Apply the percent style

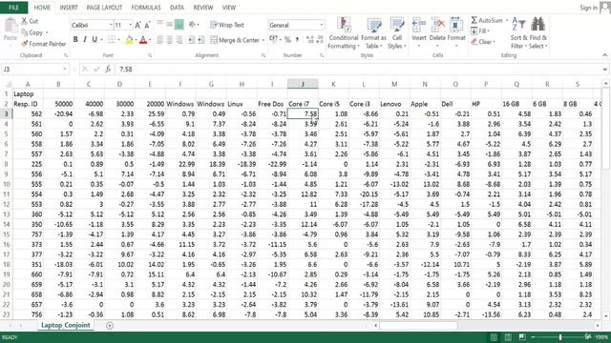(x=287, y=40)
